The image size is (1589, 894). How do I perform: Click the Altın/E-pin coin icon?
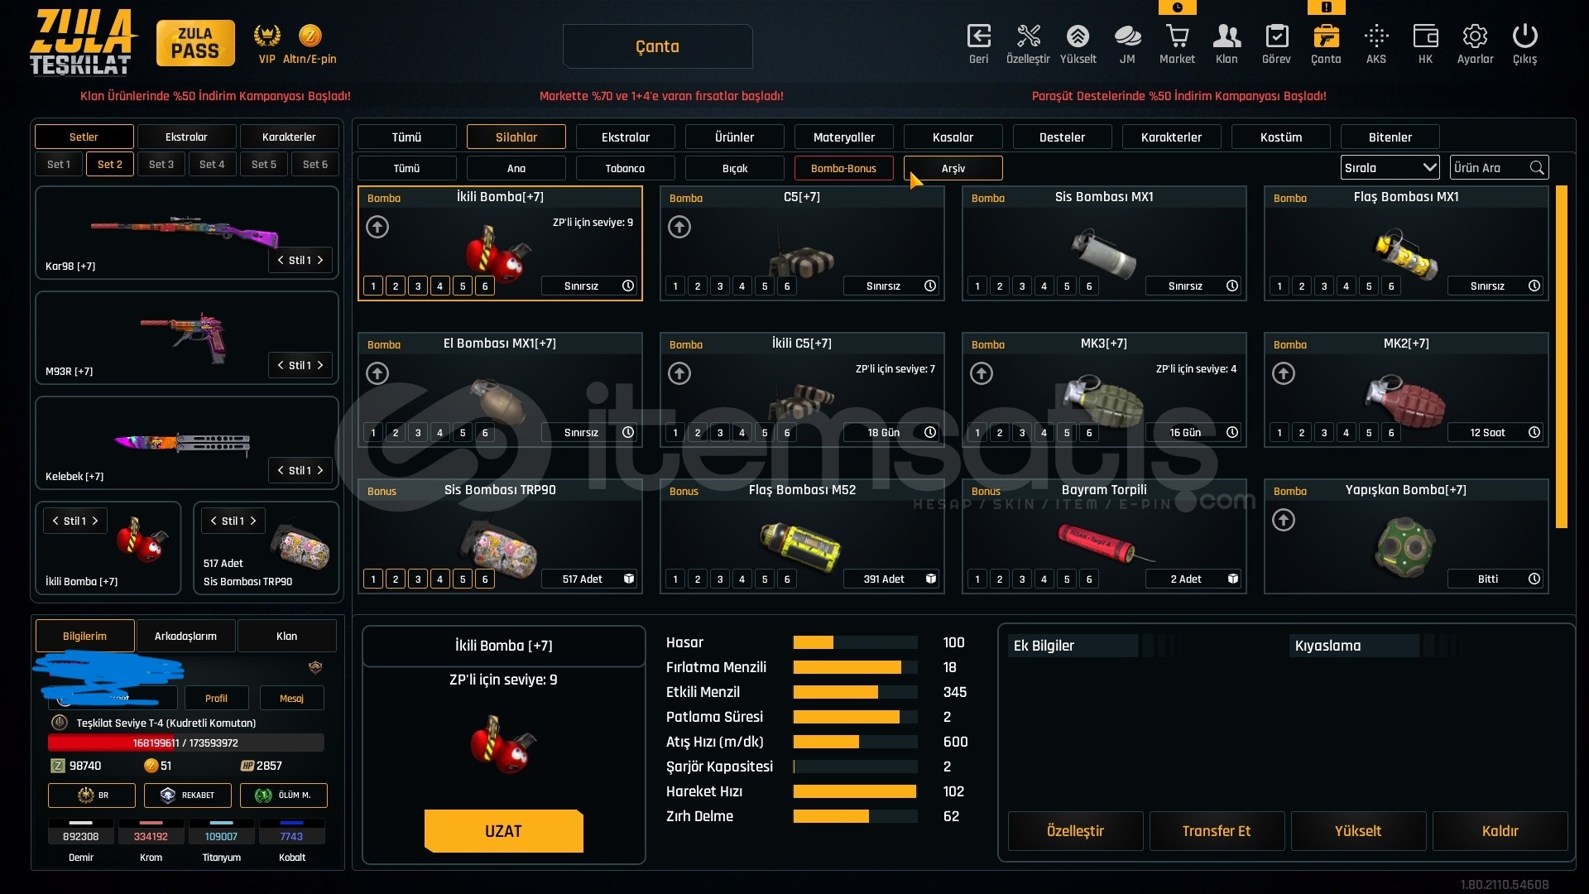310,36
